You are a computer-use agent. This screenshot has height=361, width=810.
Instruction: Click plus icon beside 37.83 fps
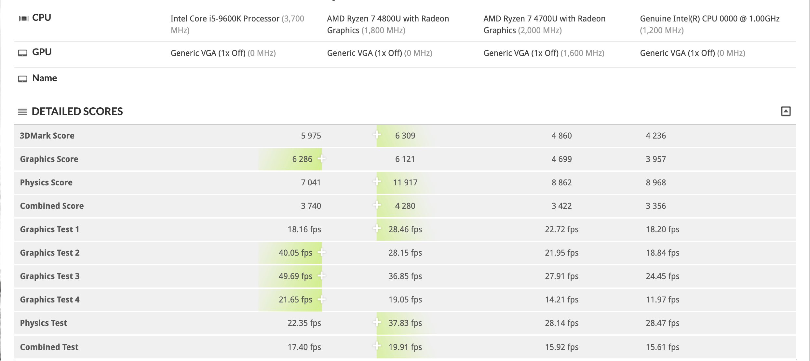(377, 322)
